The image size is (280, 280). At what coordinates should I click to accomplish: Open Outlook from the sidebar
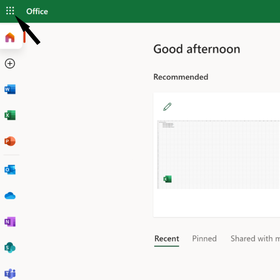(x=10, y=170)
